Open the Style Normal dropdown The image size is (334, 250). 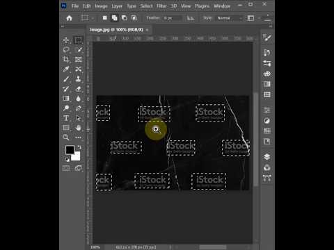pyautogui.click(x=229, y=18)
